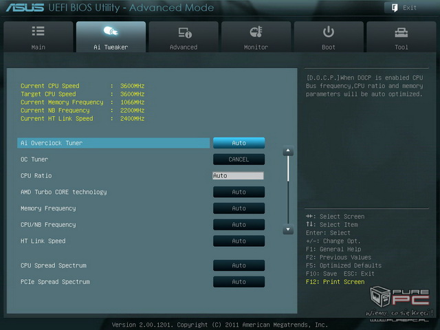Open Memory Frequency Auto dropdown
The width and height of the screenshot is (440, 330).
tap(239, 208)
